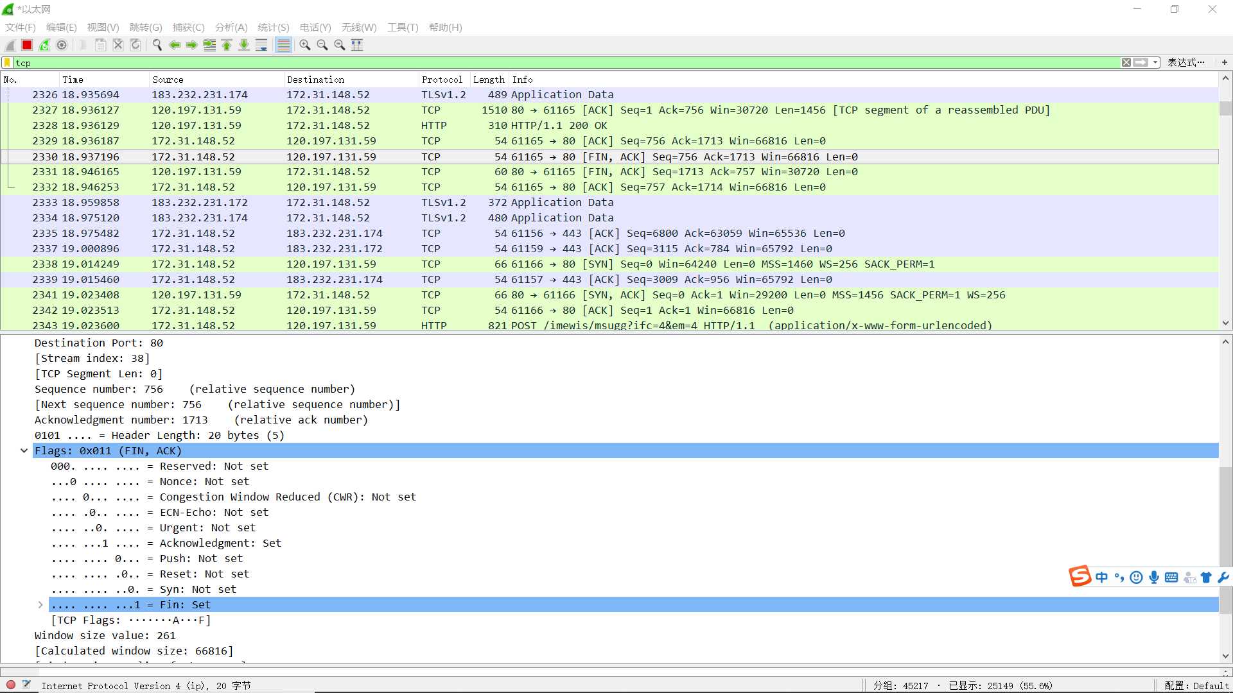
Task: Open capture file properties status bar icon
Action: point(26,685)
